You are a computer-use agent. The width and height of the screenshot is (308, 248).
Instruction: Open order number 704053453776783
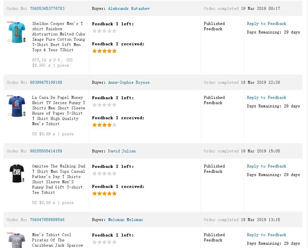coord(47,9)
